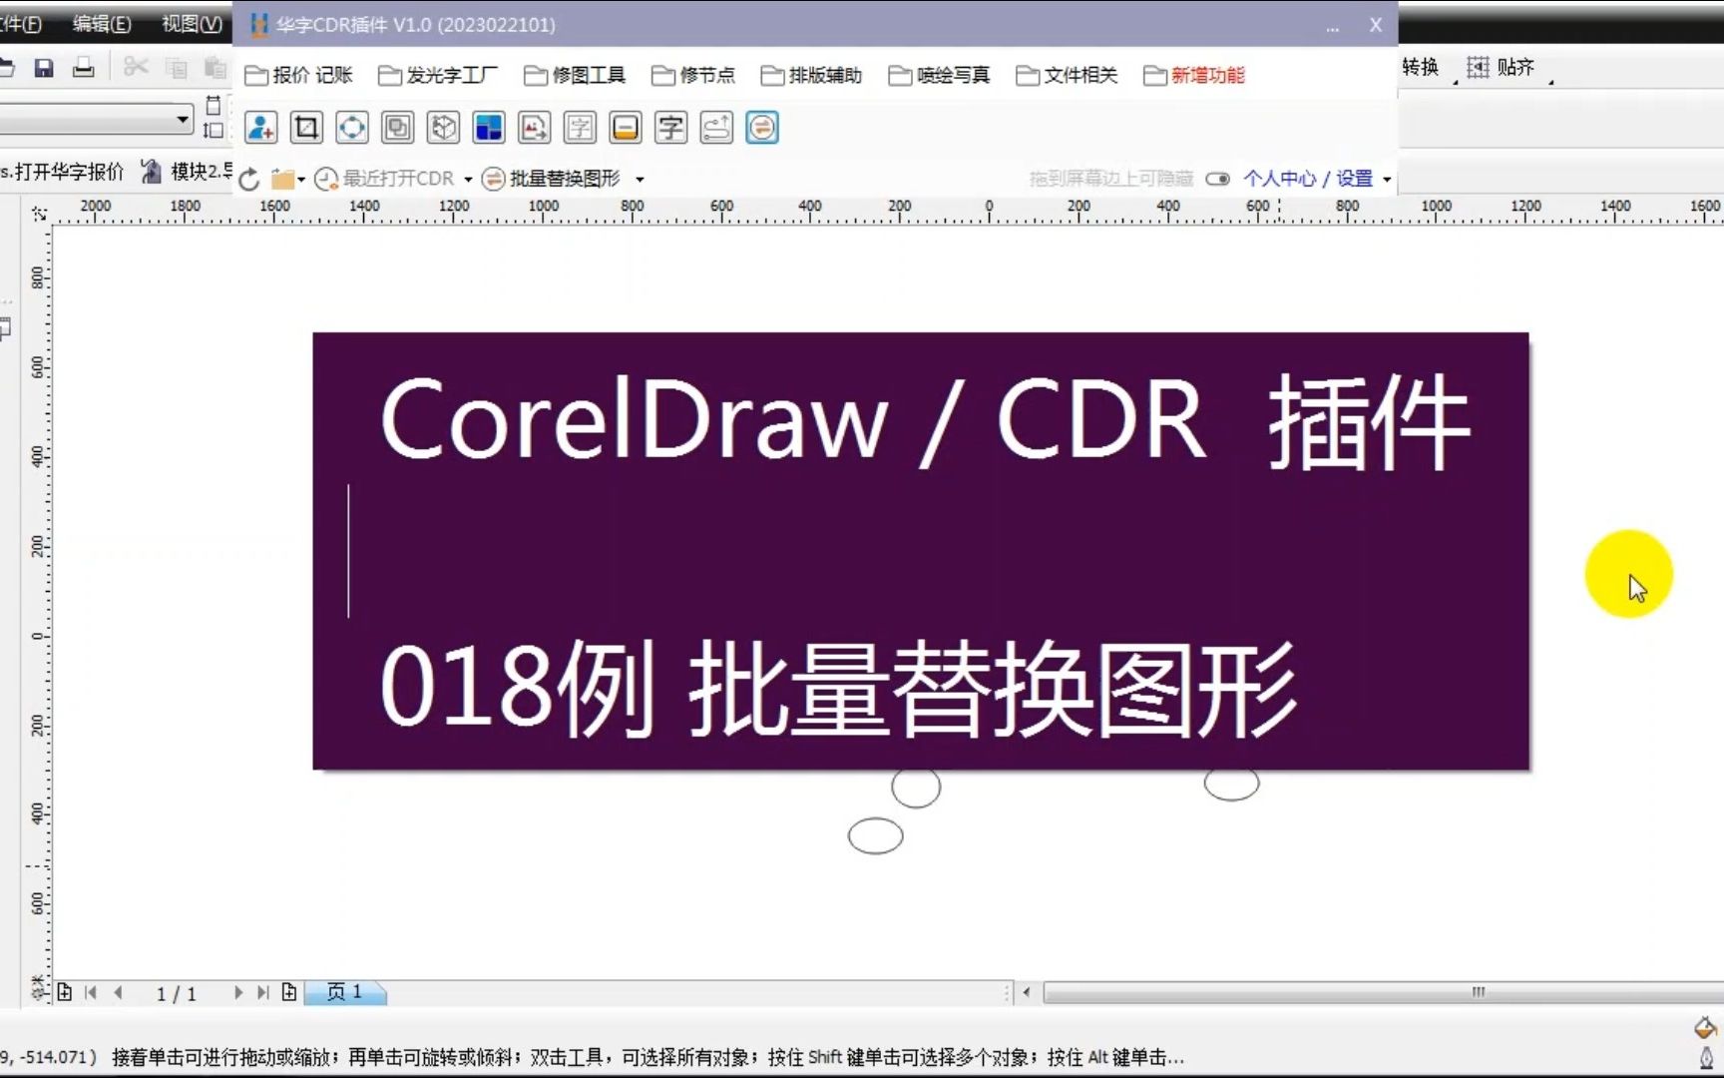The width and height of the screenshot is (1724, 1078).
Task: Open 个人中心 / 设置 link
Action: click(1310, 178)
